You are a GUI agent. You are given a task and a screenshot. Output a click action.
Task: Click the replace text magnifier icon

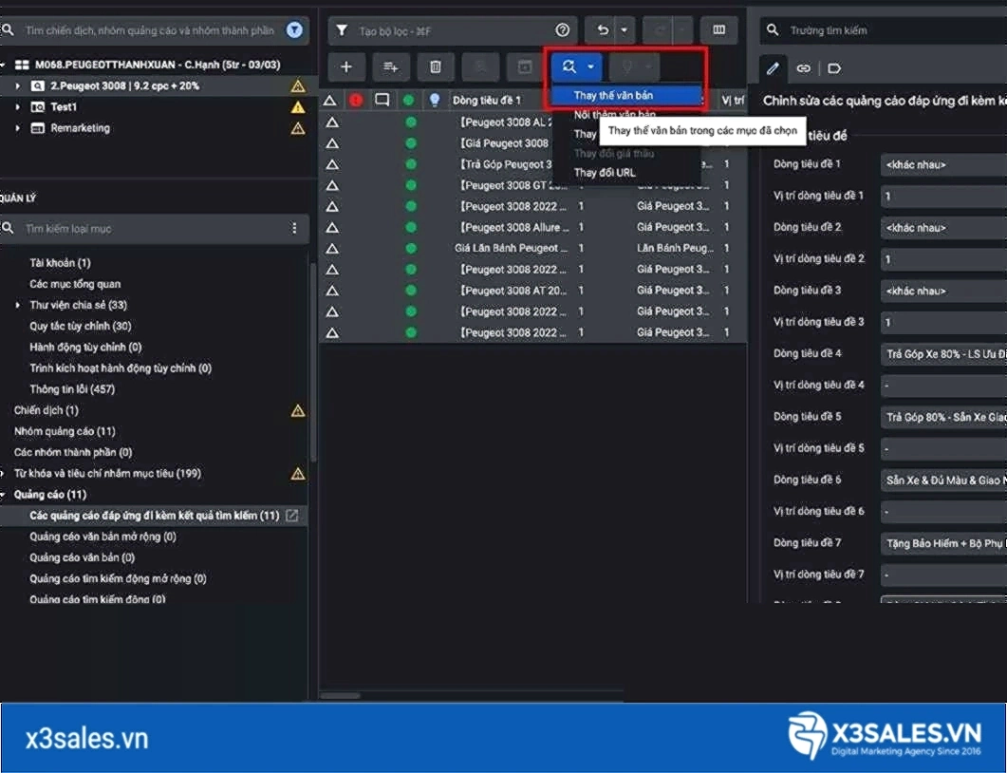pyautogui.click(x=569, y=66)
